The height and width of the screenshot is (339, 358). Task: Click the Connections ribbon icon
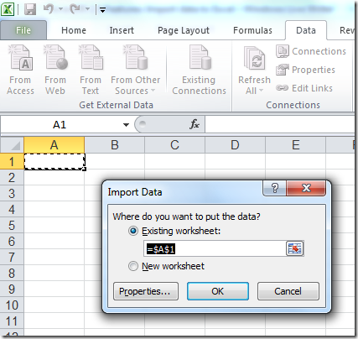(x=283, y=51)
